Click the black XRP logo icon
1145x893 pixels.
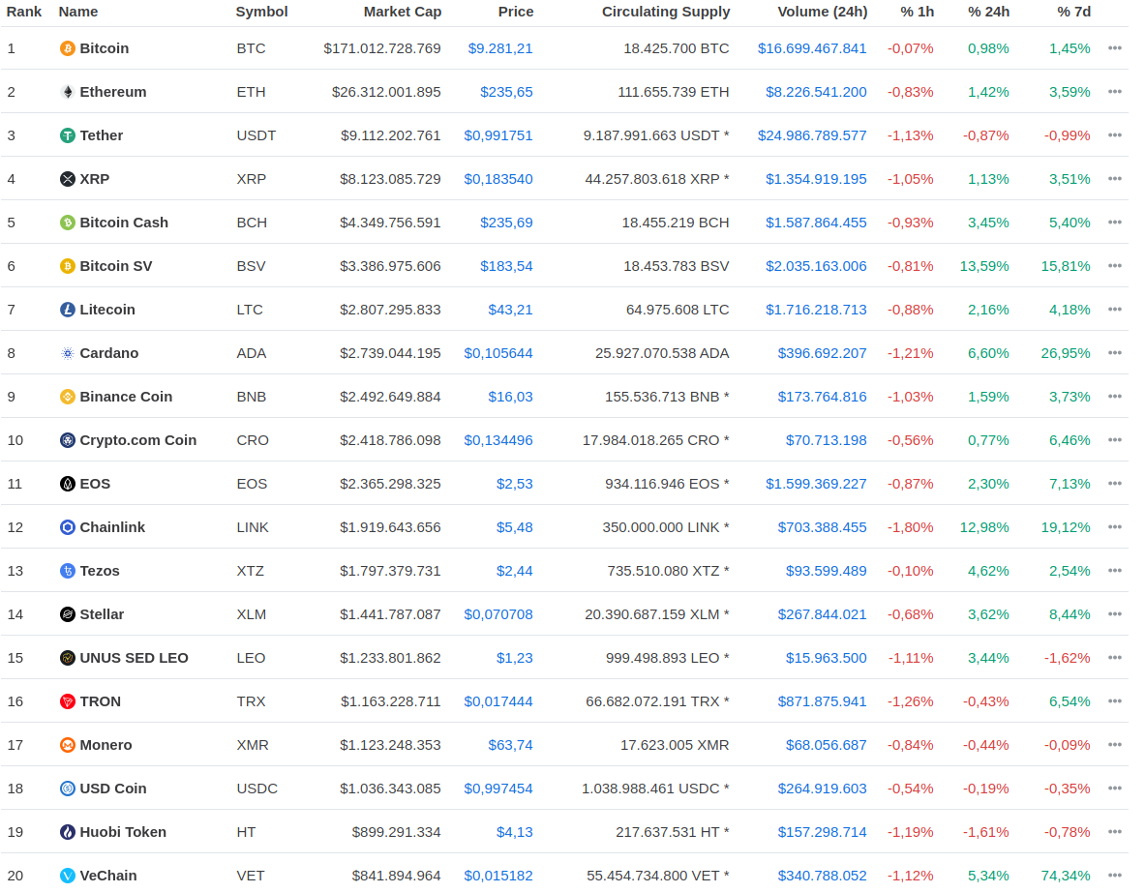pos(67,179)
